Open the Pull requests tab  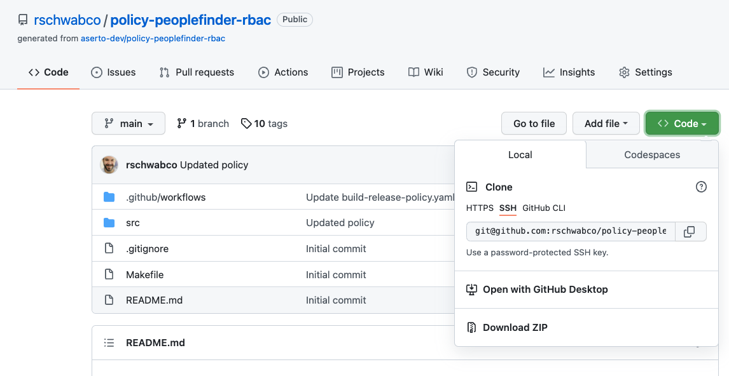point(197,72)
